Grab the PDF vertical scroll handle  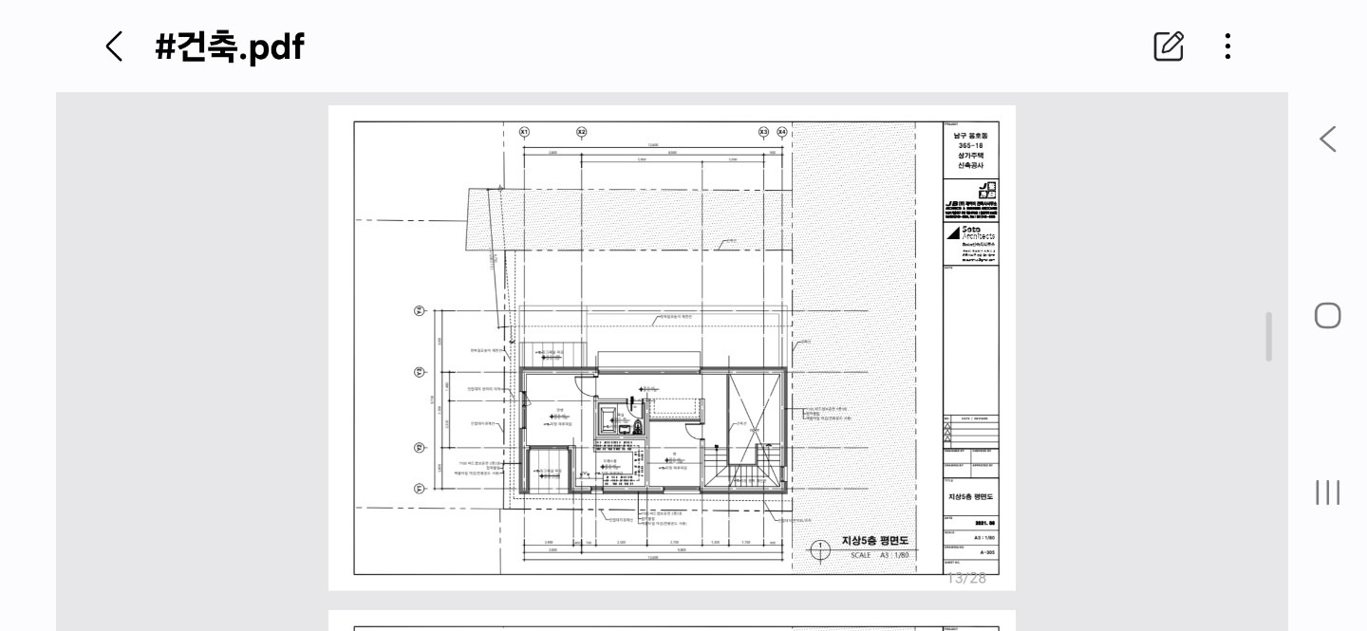[x=1269, y=336]
